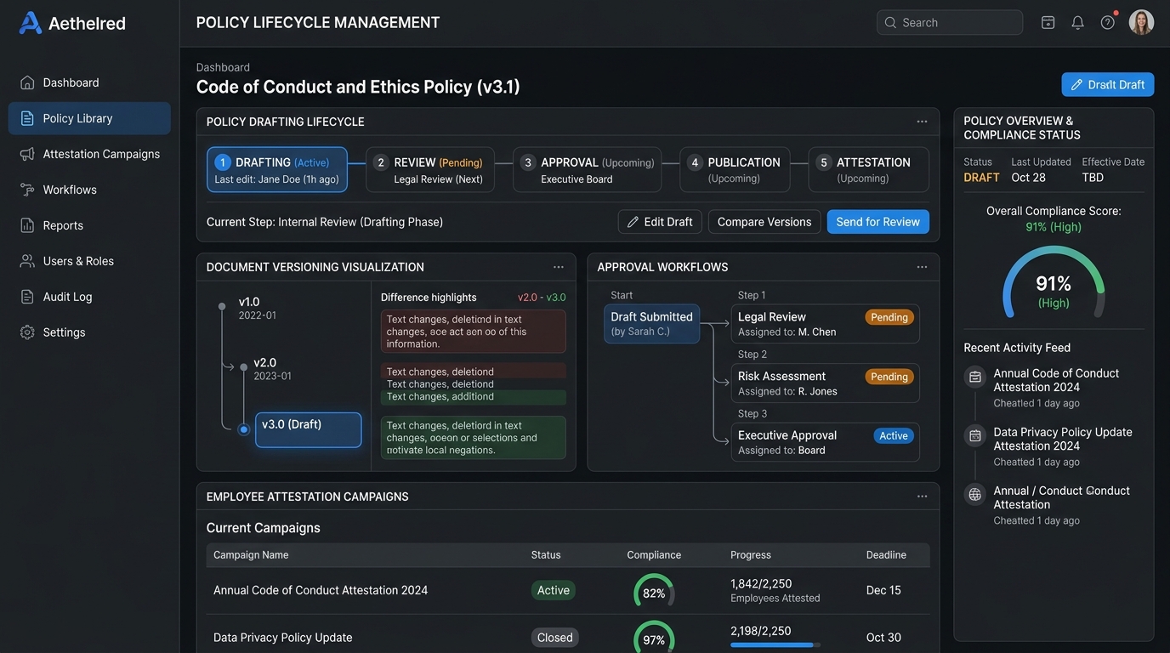Open the calendar icon in top bar
Screen dimensions: 1170x653
[x=1048, y=23]
